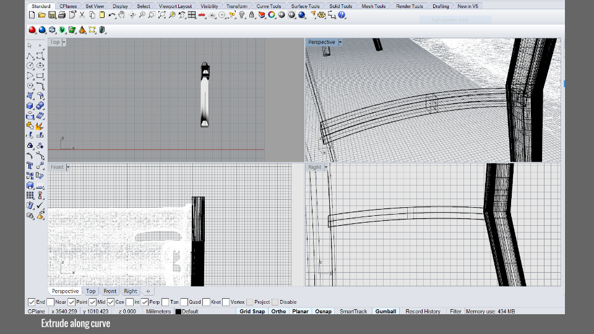Click the Text object tool

[x=30, y=165]
